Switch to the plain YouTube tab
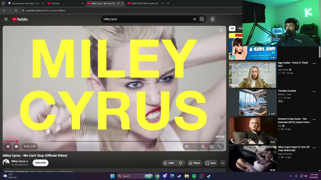The height and width of the screenshot is (180, 321). [66, 3]
